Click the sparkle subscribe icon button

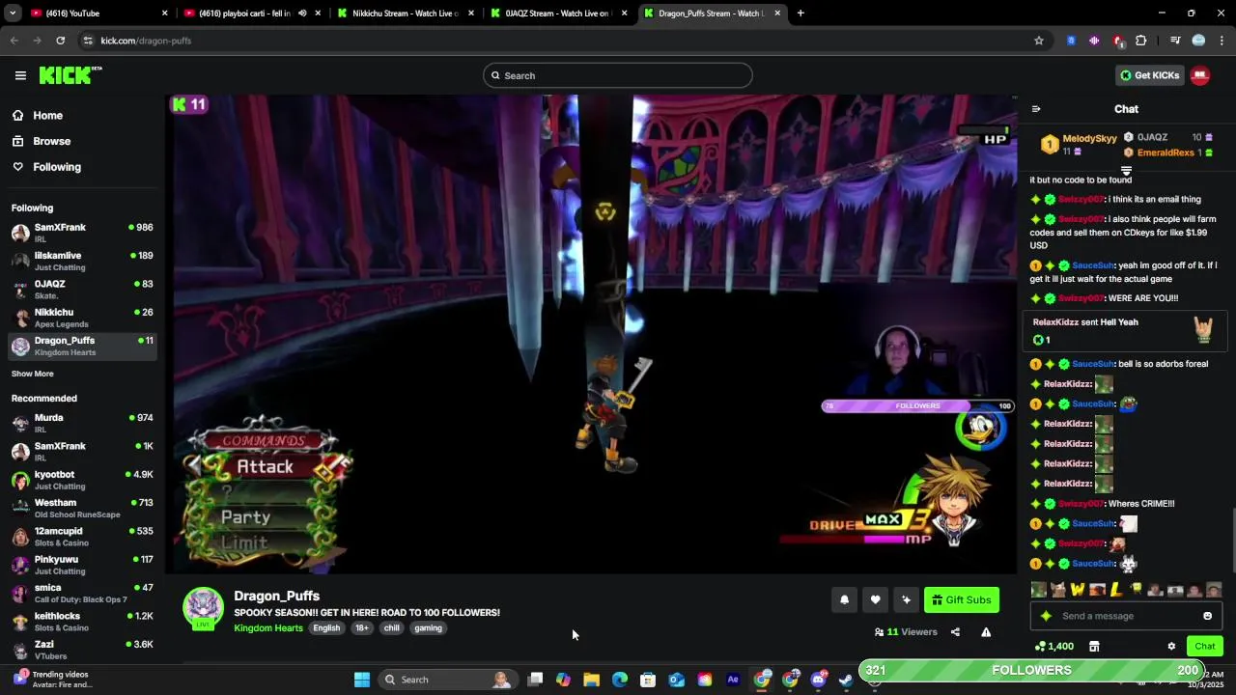click(x=906, y=599)
